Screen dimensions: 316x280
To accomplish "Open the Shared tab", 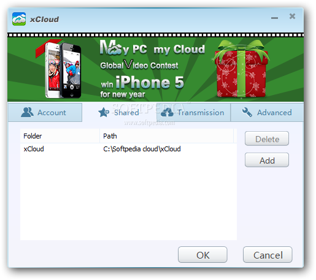I will click(119, 113).
